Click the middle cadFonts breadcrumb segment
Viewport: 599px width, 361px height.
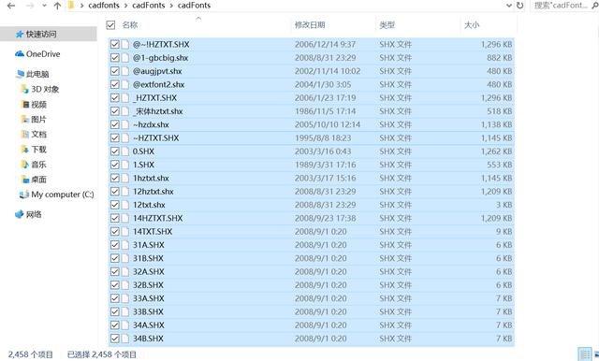coord(149,6)
